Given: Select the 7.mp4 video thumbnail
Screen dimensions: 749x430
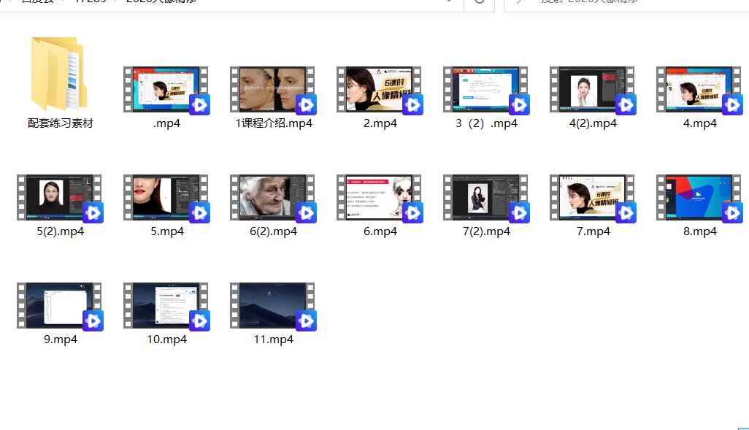Looking at the screenshot, I should pyautogui.click(x=592, y=197).
